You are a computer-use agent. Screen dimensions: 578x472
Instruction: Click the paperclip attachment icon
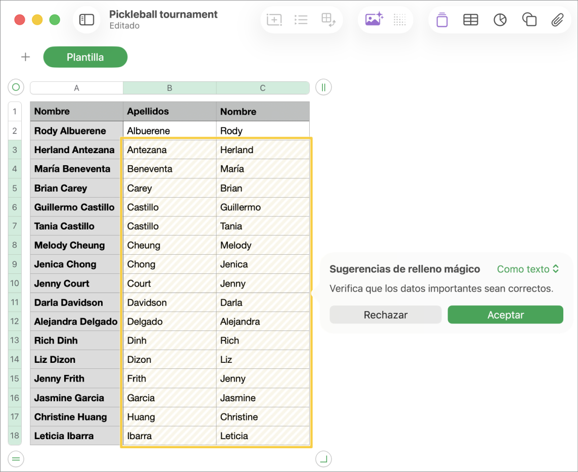tap(557, 20)
